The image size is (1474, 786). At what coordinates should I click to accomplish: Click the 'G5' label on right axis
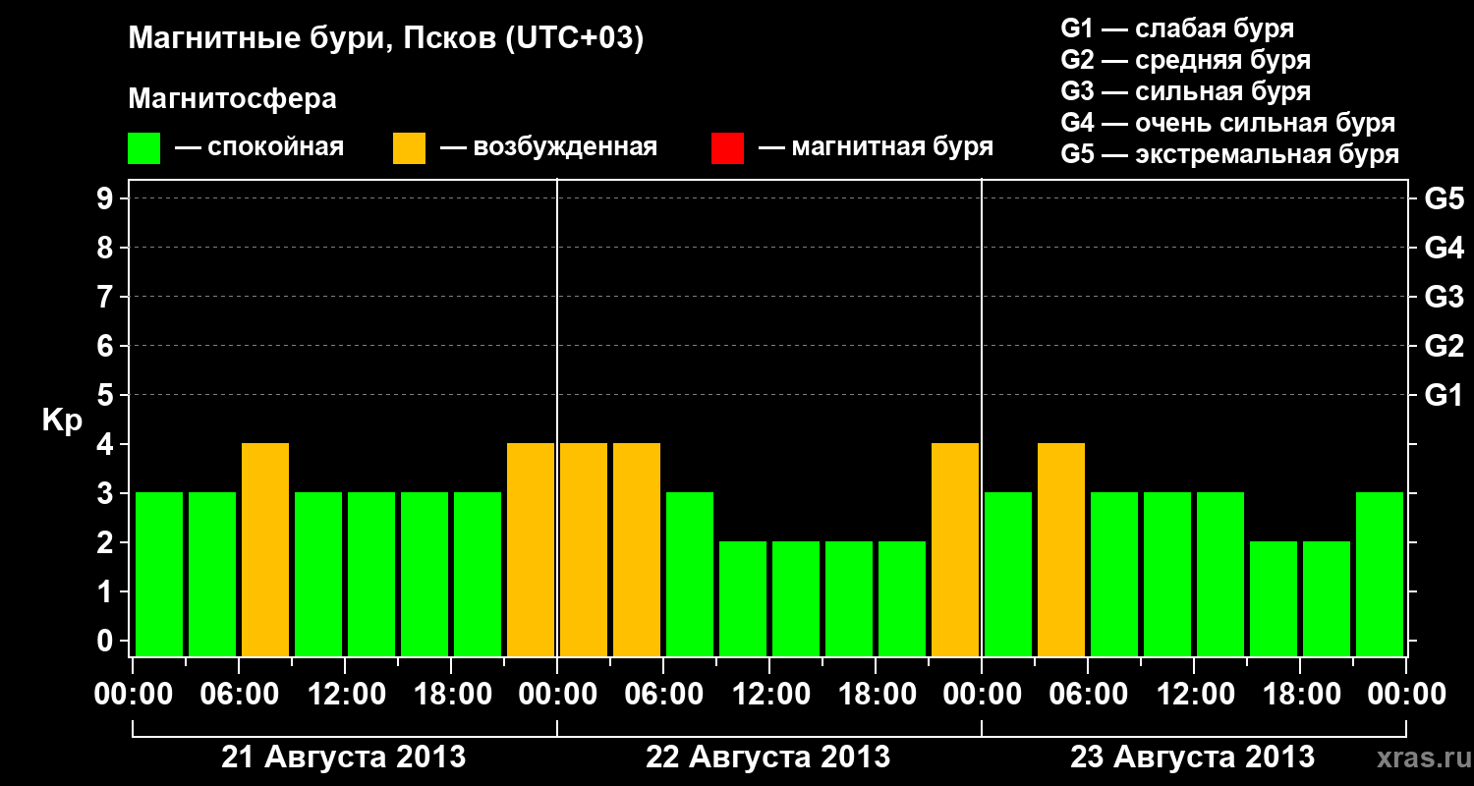click(x=1444, y=198)
